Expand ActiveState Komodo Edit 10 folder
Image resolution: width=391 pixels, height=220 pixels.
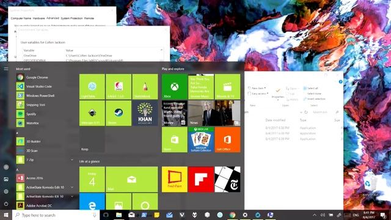pos(72,187)
